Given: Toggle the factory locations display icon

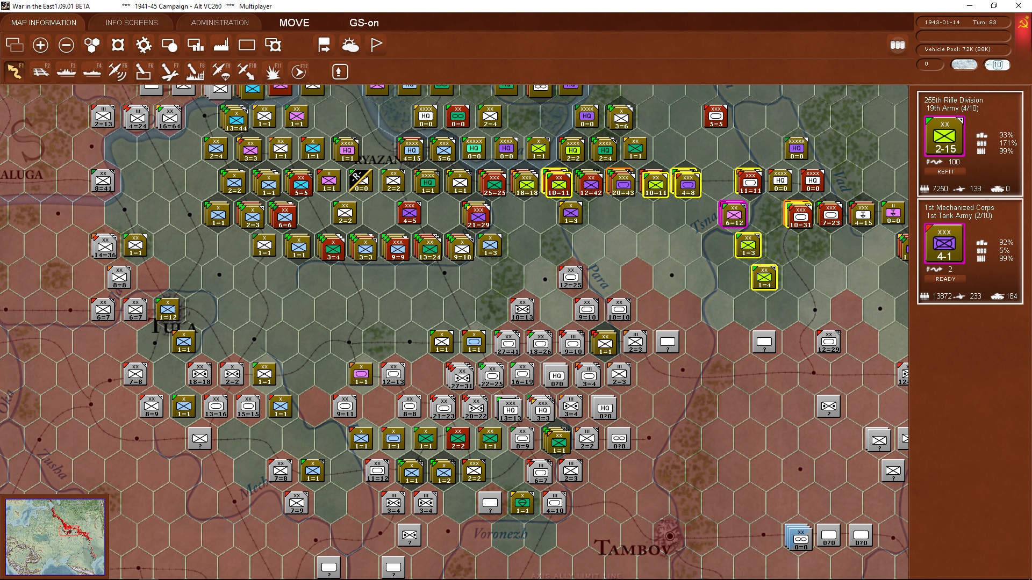Looking at the screenshot, I should click(x=221, y=45).
